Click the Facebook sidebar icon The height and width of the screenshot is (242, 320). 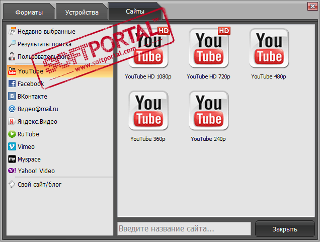12,84
